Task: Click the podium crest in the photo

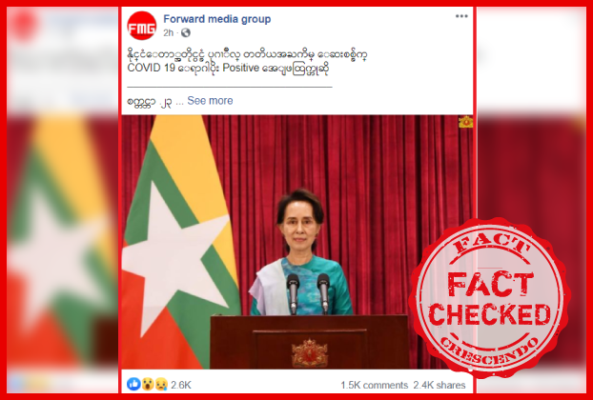Action: (x=309, y=353)
